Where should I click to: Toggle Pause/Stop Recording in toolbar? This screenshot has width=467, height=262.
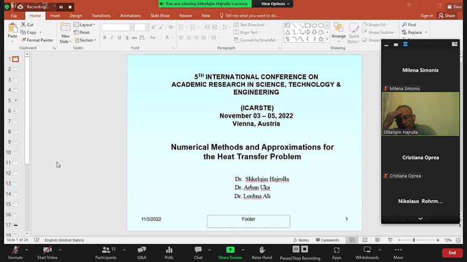click(300, 252)
